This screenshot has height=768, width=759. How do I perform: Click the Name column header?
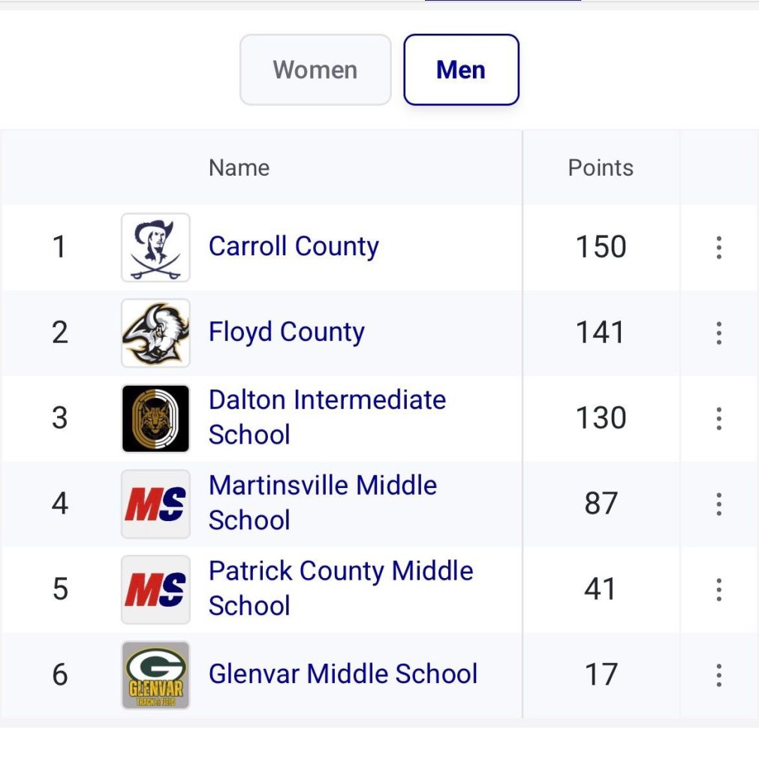pyautogui.click(x=239, y=167)
